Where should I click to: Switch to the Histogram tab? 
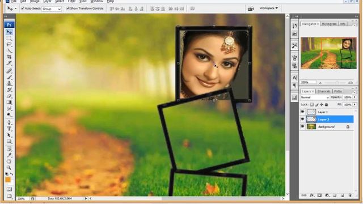329,24
